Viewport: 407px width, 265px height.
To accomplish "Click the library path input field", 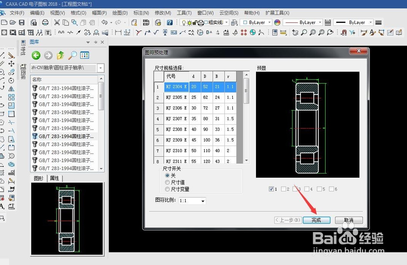I will [x=63, y=68].
